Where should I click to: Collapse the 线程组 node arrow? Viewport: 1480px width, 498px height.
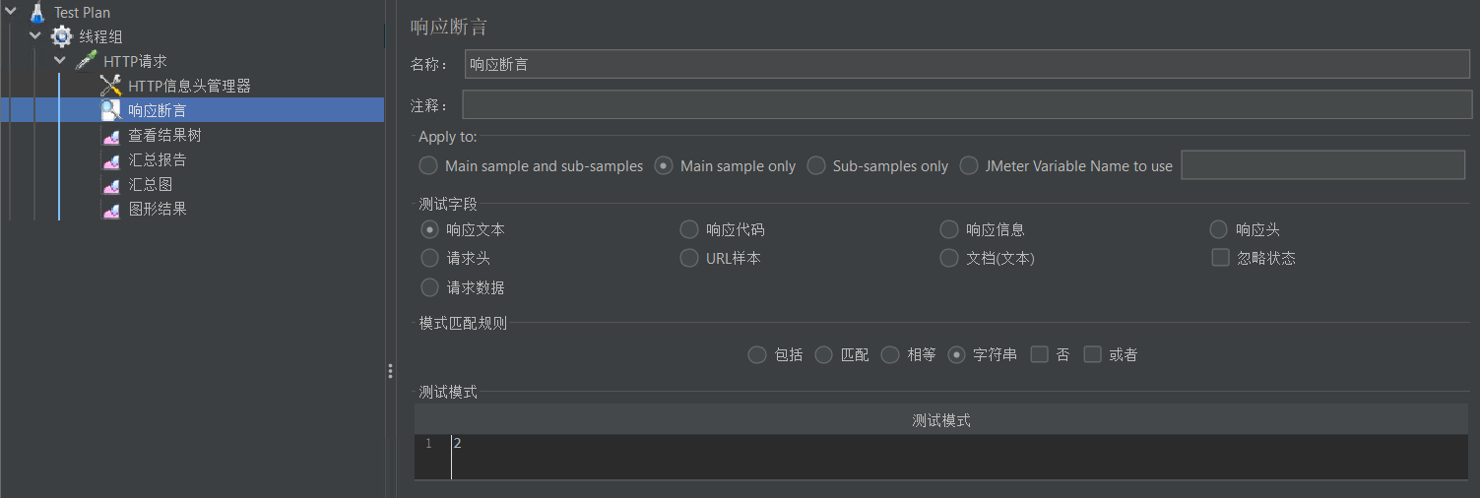35,36
